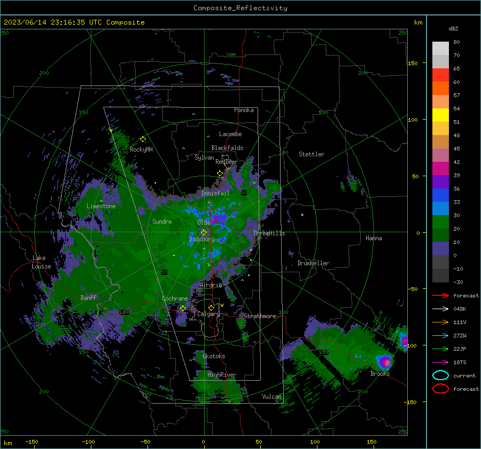Click the Didsbury label
481x449 pixels.
click(202, 239)
